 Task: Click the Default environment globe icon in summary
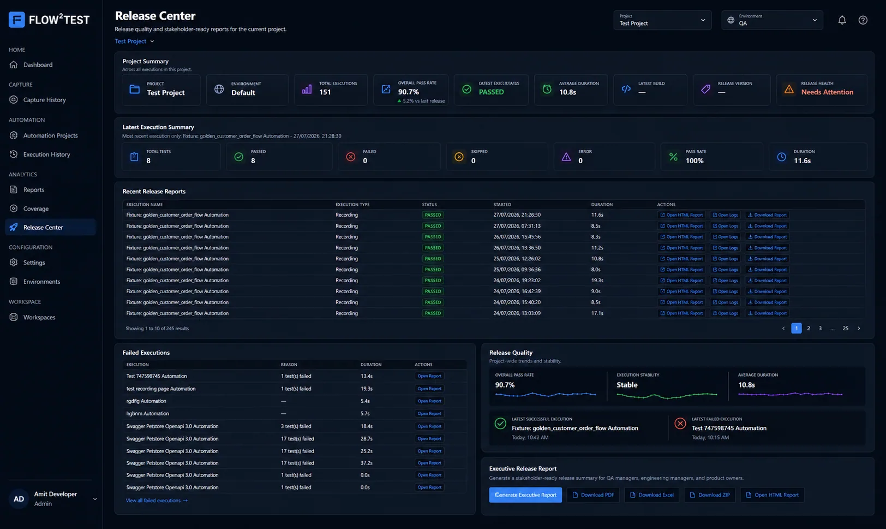(x=219, y=89)
